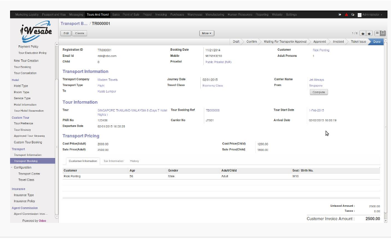
Task: Open the More actions dropdown
Action: [x=206, y=33]
